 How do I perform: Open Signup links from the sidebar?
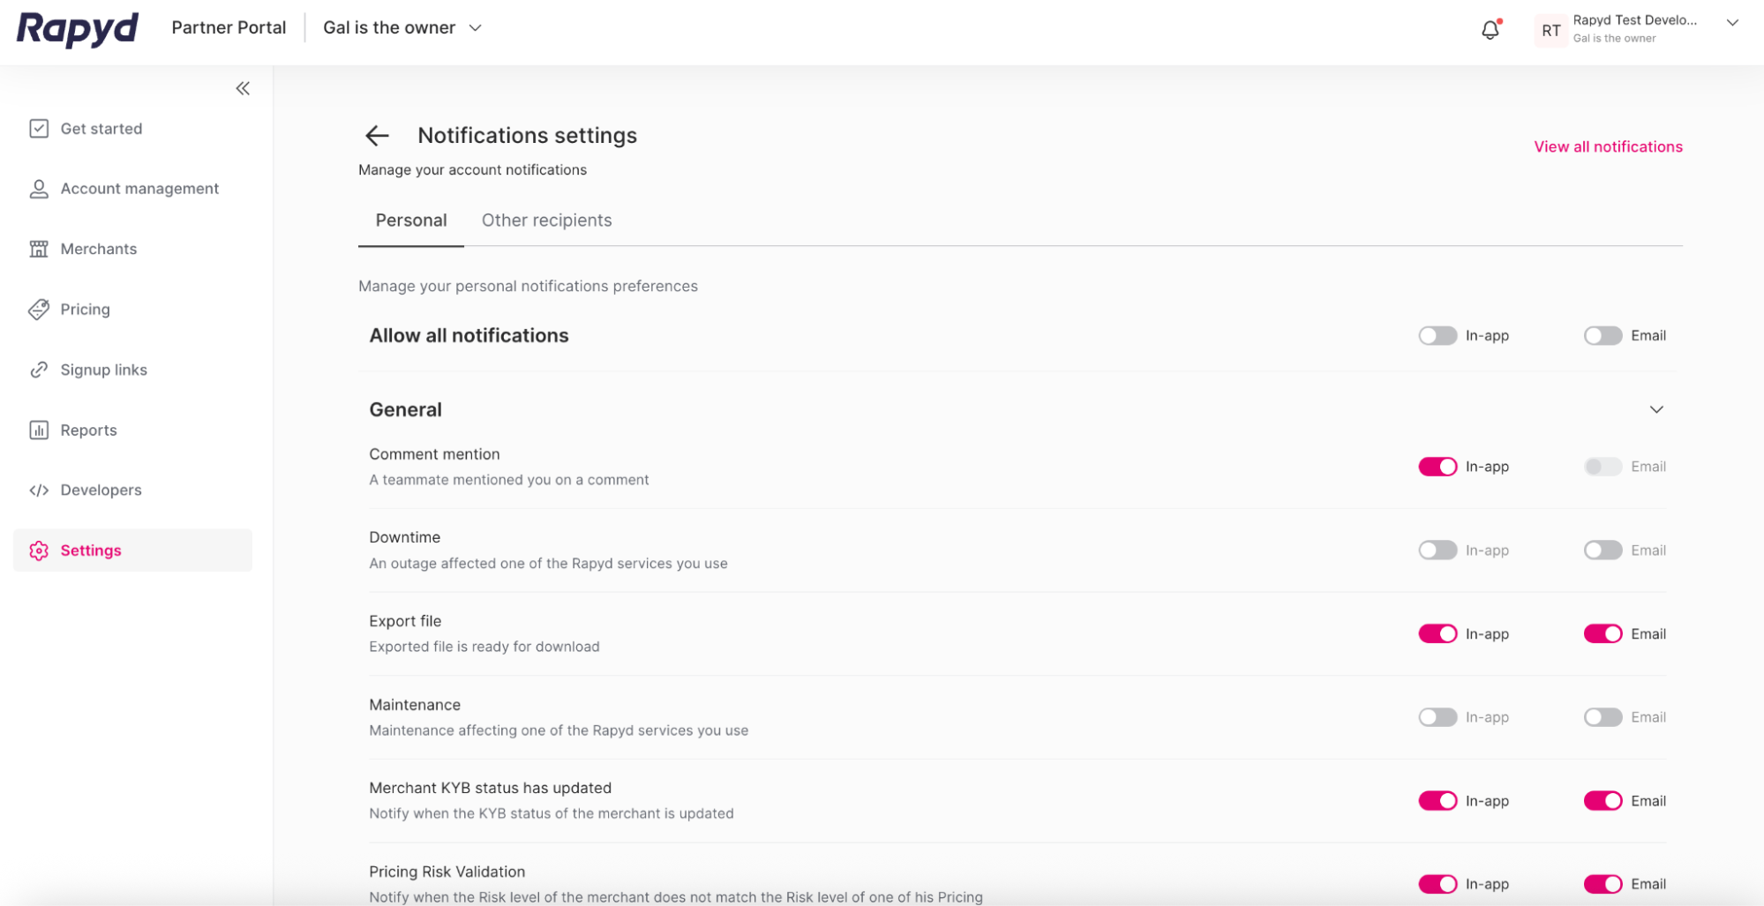pos(103,370)
